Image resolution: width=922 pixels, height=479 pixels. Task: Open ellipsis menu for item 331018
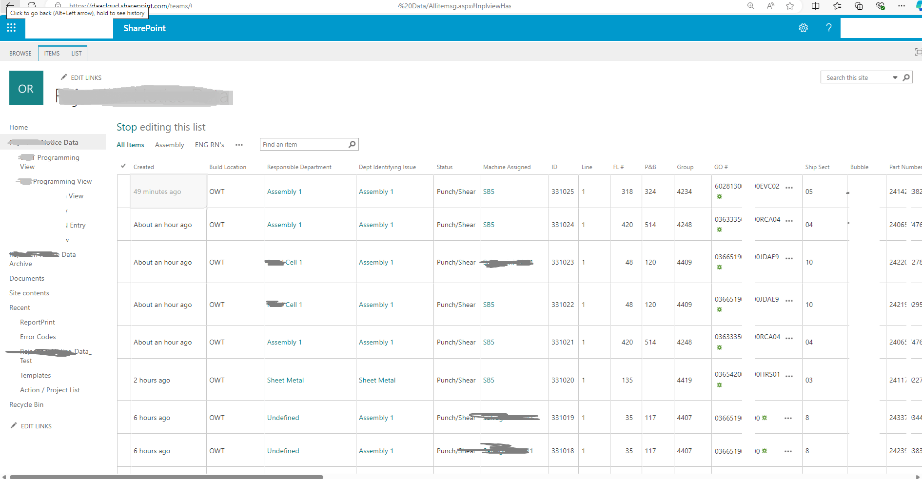pyautogui.click(x=788, y=451)
